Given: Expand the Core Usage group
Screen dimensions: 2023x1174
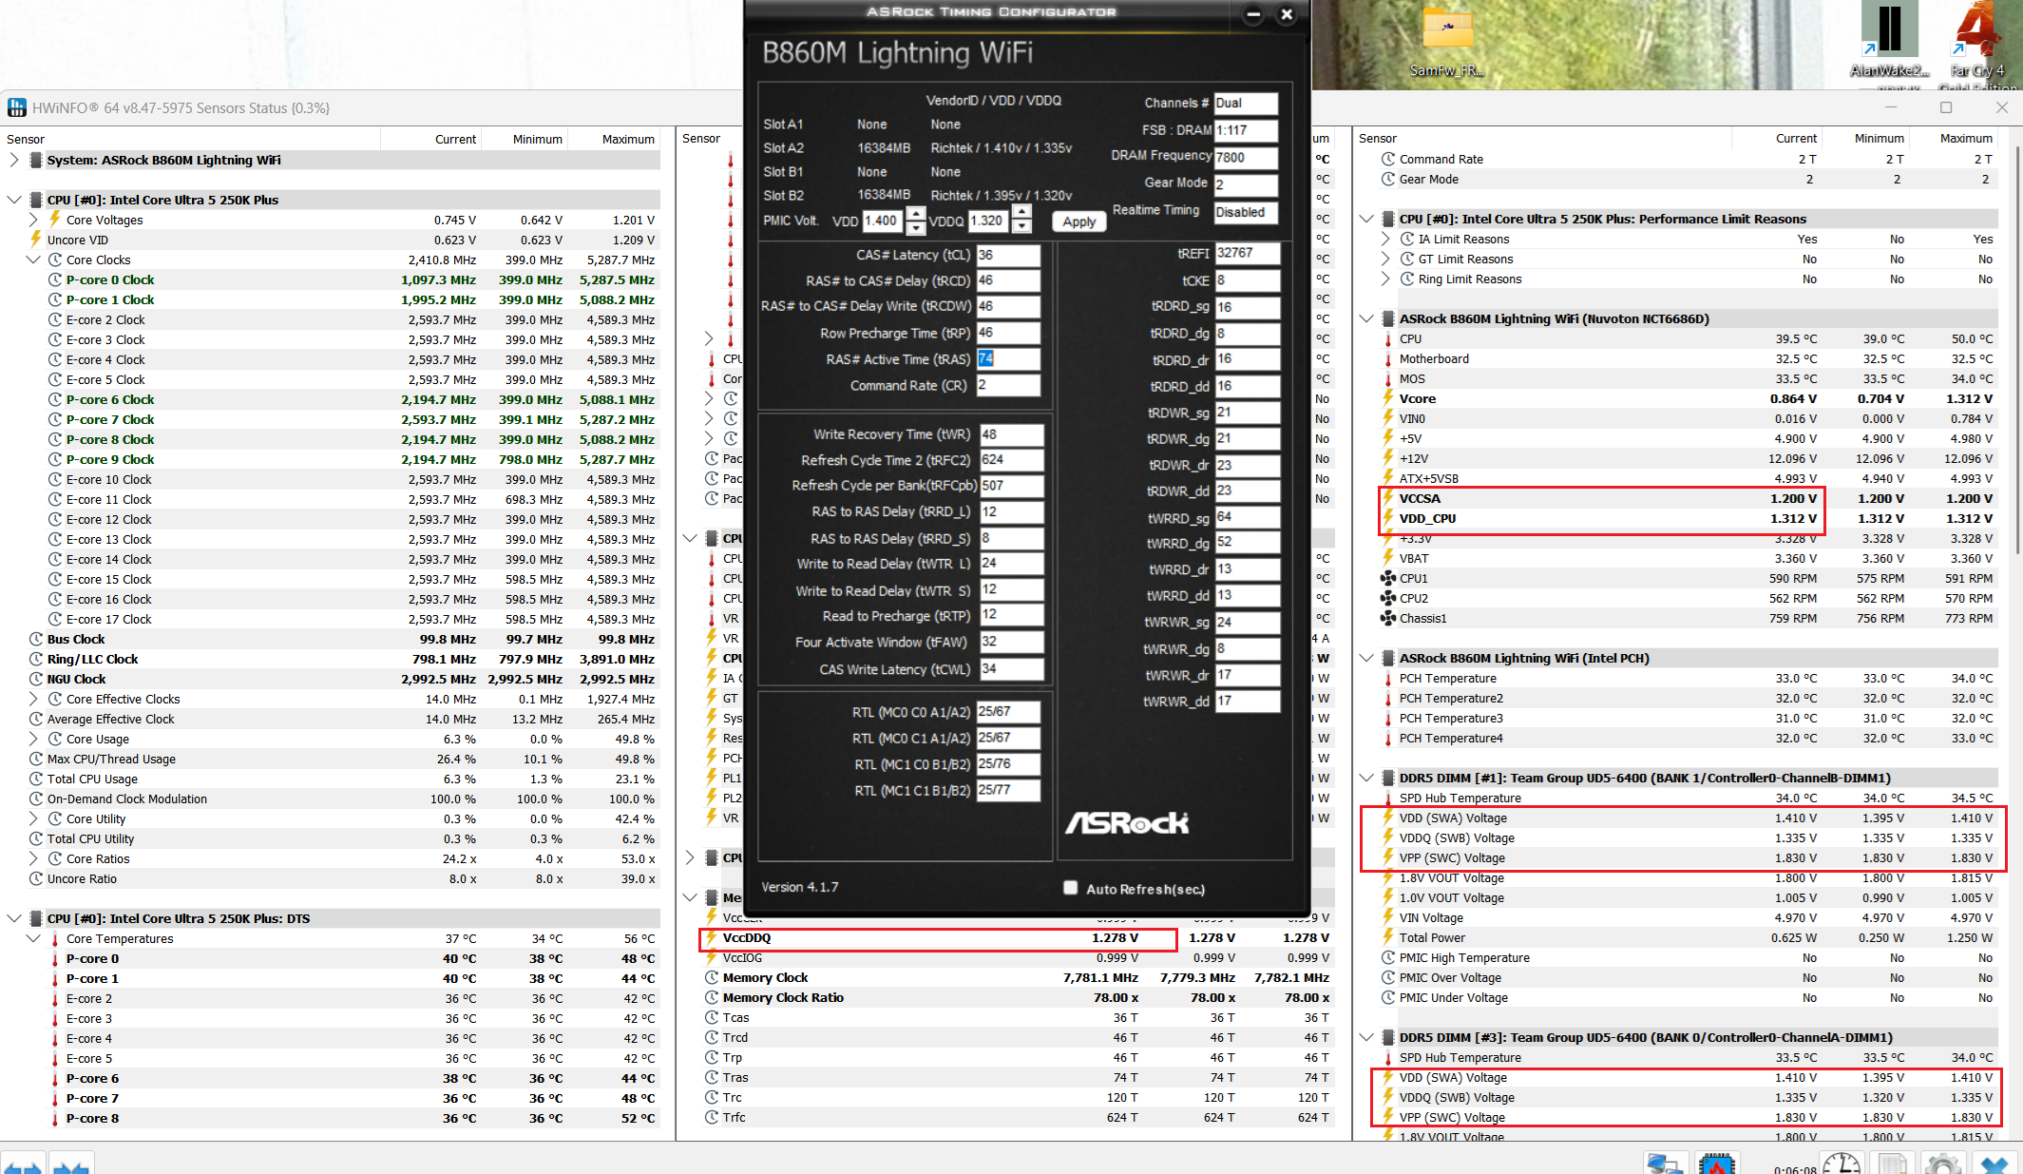Looking at the screenshot, I should [33, 739].
